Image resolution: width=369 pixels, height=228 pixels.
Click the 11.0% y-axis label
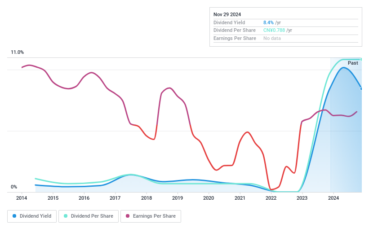pyautogui.click(x=18, y=53)
